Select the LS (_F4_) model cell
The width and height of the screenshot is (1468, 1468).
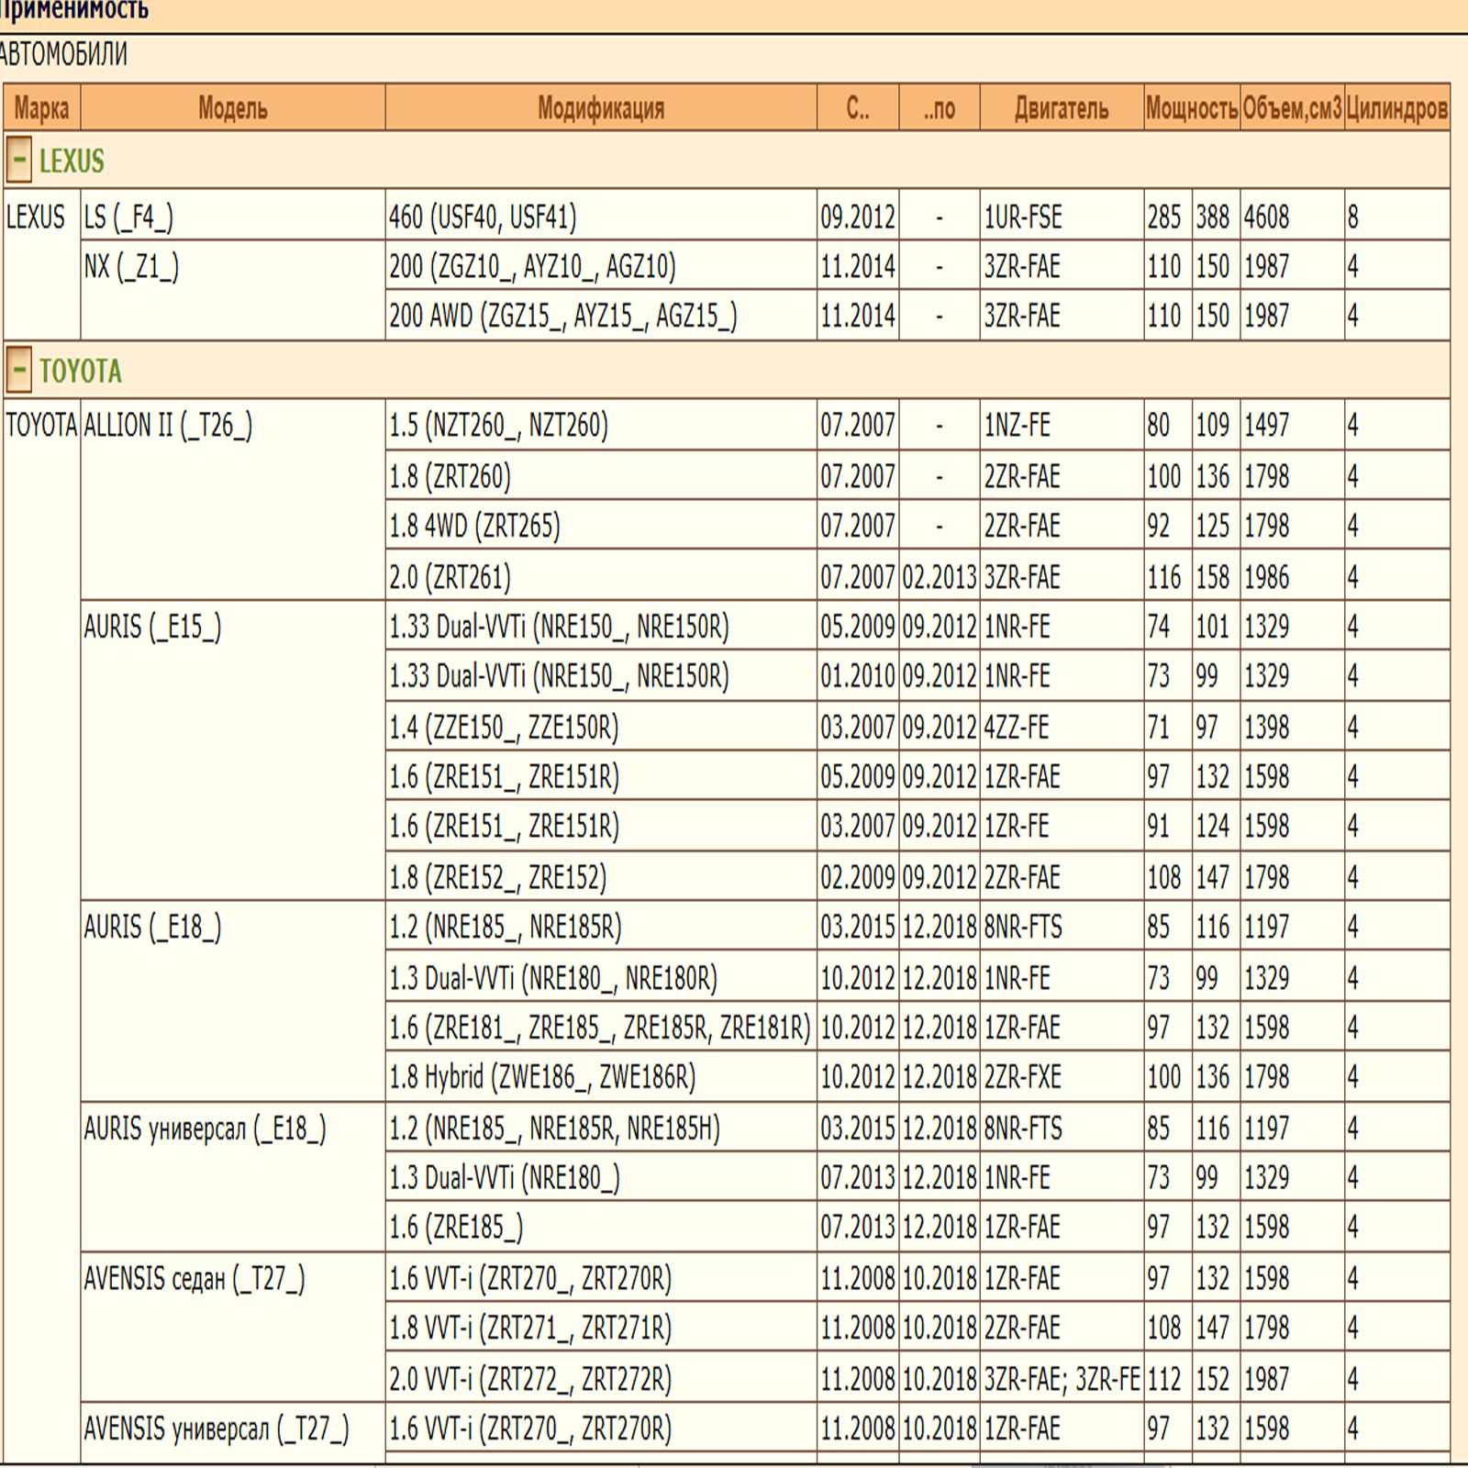click(x=128, y=217)
